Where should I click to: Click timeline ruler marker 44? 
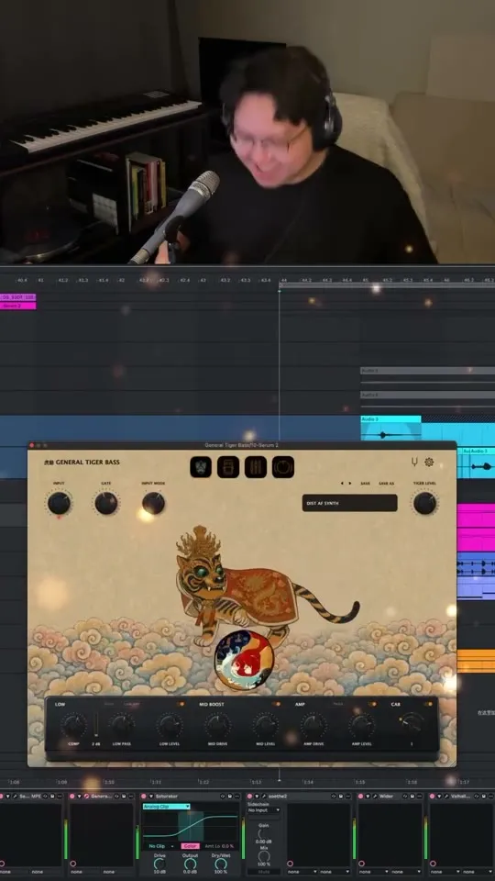284,280
